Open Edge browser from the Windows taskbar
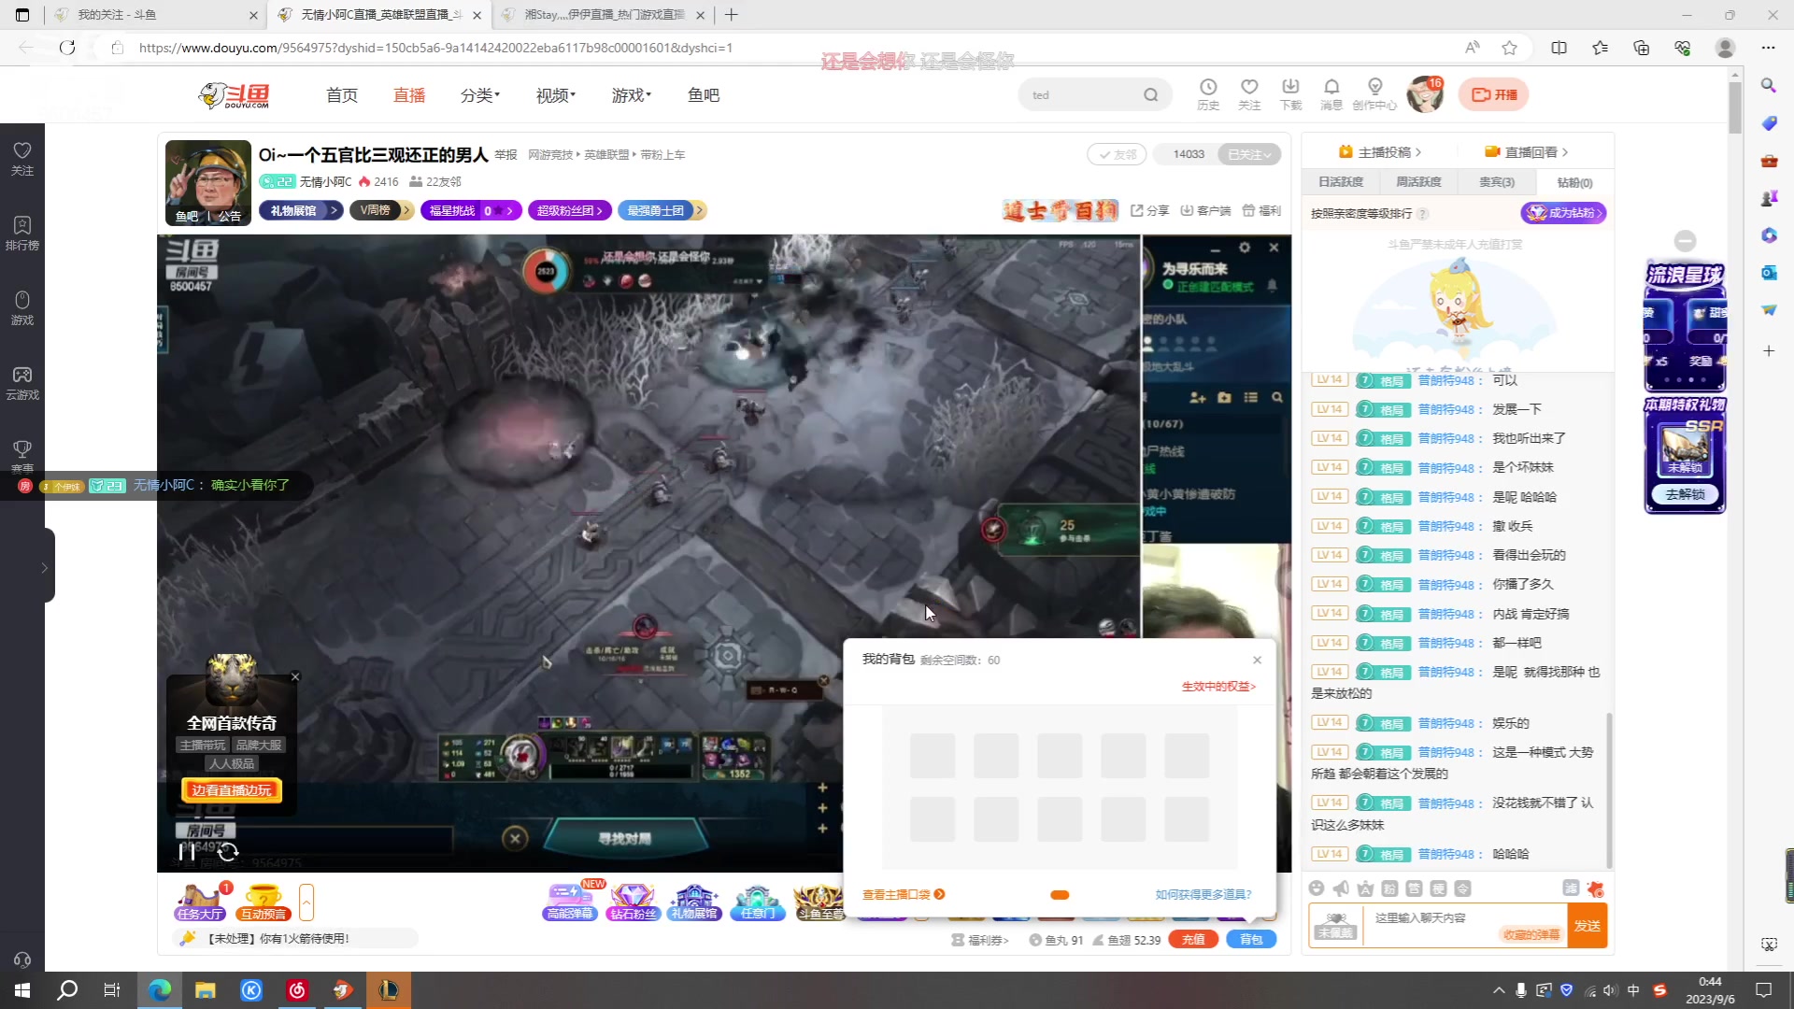Image resolution: width=1794 pixels, height=1009 pixels. (x=160, y=990)
